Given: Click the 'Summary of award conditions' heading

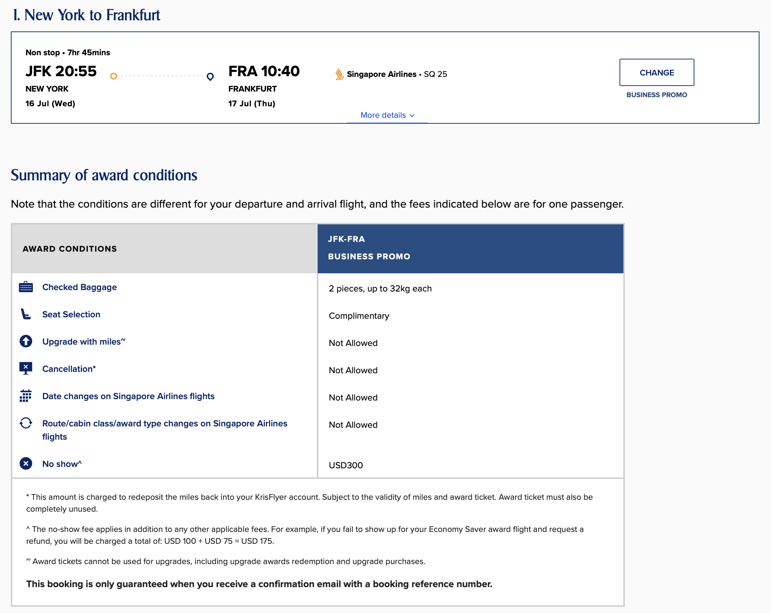Looking at the screenshot, I should click(x=104, y=175).
